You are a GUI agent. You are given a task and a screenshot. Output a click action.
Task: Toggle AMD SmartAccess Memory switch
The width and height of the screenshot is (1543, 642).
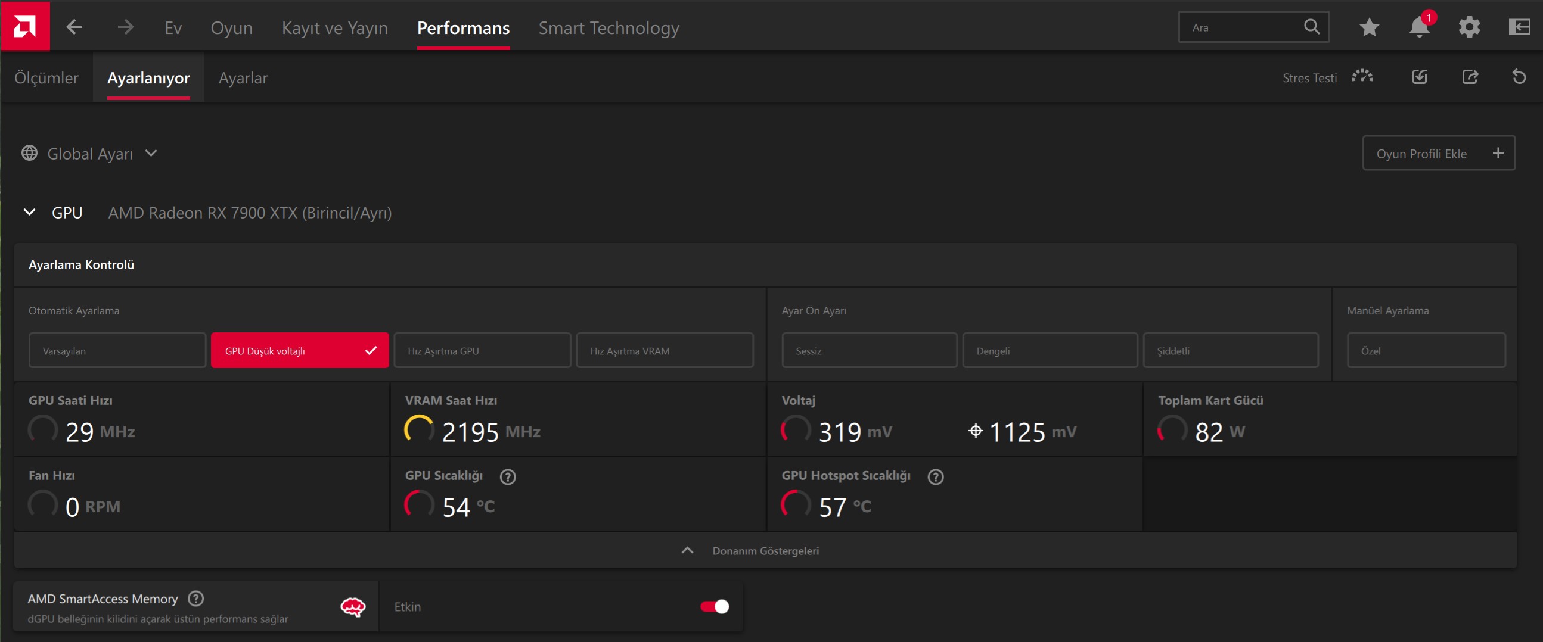714,606
